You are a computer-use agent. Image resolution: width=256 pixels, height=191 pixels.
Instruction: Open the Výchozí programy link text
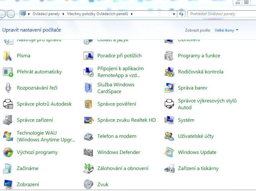pos(37,152)
